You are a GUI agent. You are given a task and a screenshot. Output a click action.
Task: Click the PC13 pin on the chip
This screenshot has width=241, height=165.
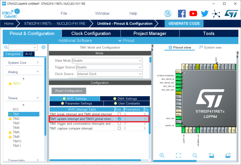click(179, 75)
